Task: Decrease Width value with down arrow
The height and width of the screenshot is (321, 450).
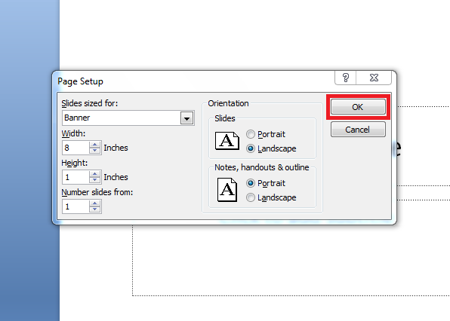Action: [94, 151]
